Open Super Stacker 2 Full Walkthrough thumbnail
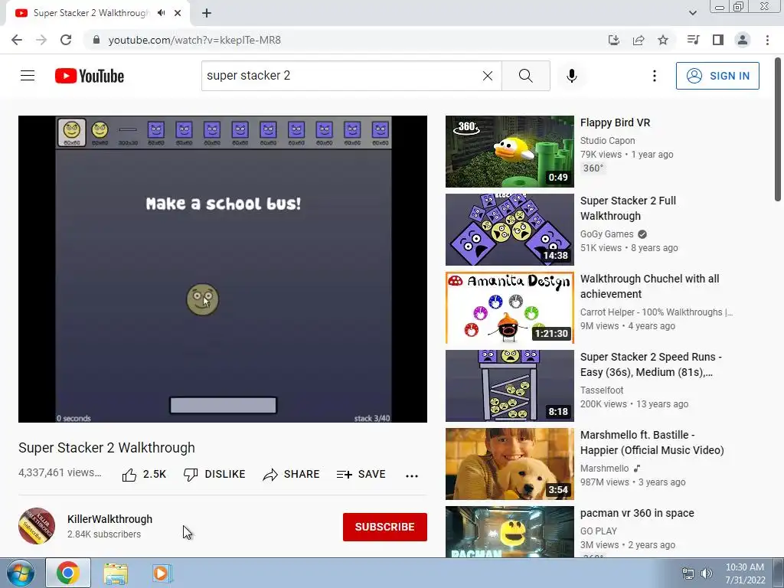784x588 pixels. (x=509, y=230)
